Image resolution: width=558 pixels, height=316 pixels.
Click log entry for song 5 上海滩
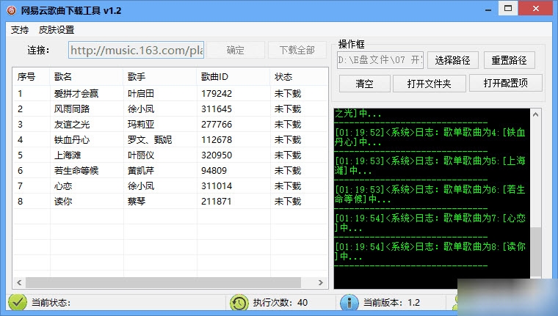pyautogui.click(x=430, y=166)
